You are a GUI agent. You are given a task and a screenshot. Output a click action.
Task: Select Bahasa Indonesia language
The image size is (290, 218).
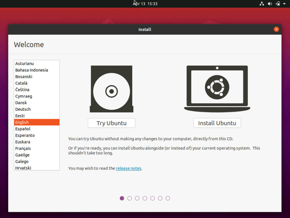click(37, 70)
